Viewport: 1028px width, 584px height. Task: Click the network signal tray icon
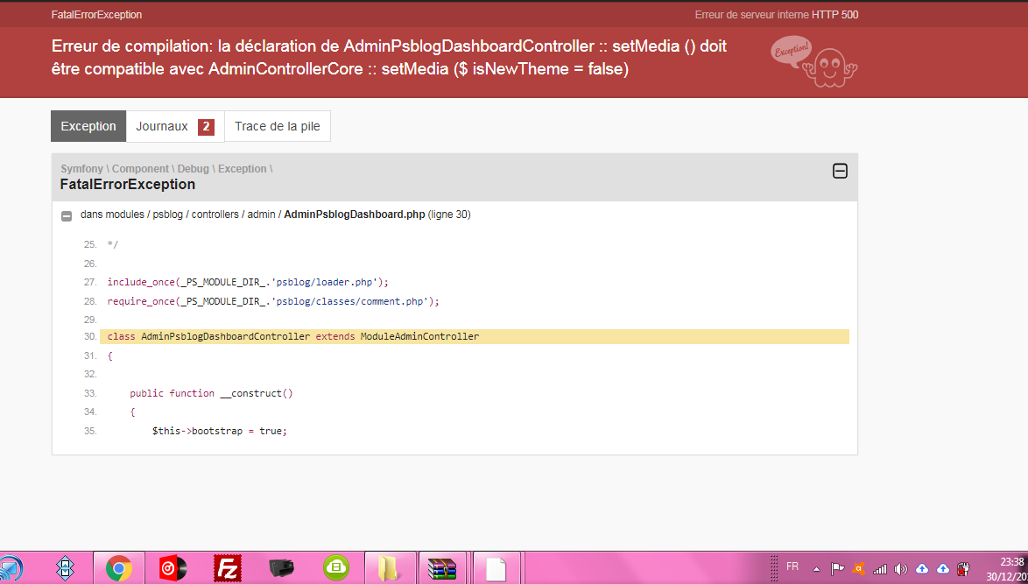pyautogui.click(x=880, y=568)
